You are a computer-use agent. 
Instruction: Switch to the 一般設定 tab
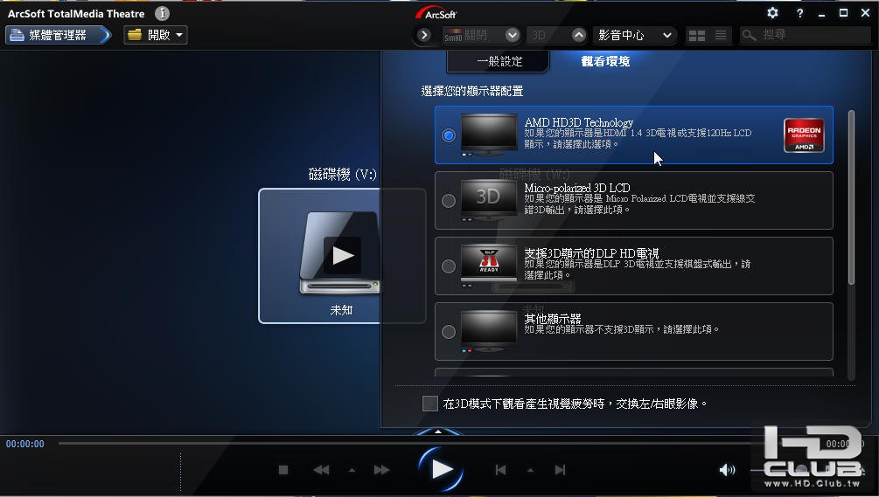tap(499, 61)
